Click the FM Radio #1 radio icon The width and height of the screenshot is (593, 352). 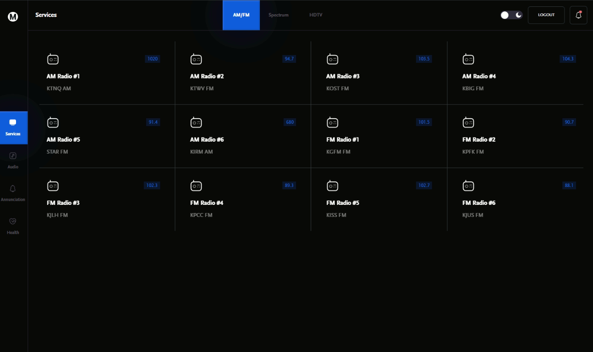[x=332, y=122]
